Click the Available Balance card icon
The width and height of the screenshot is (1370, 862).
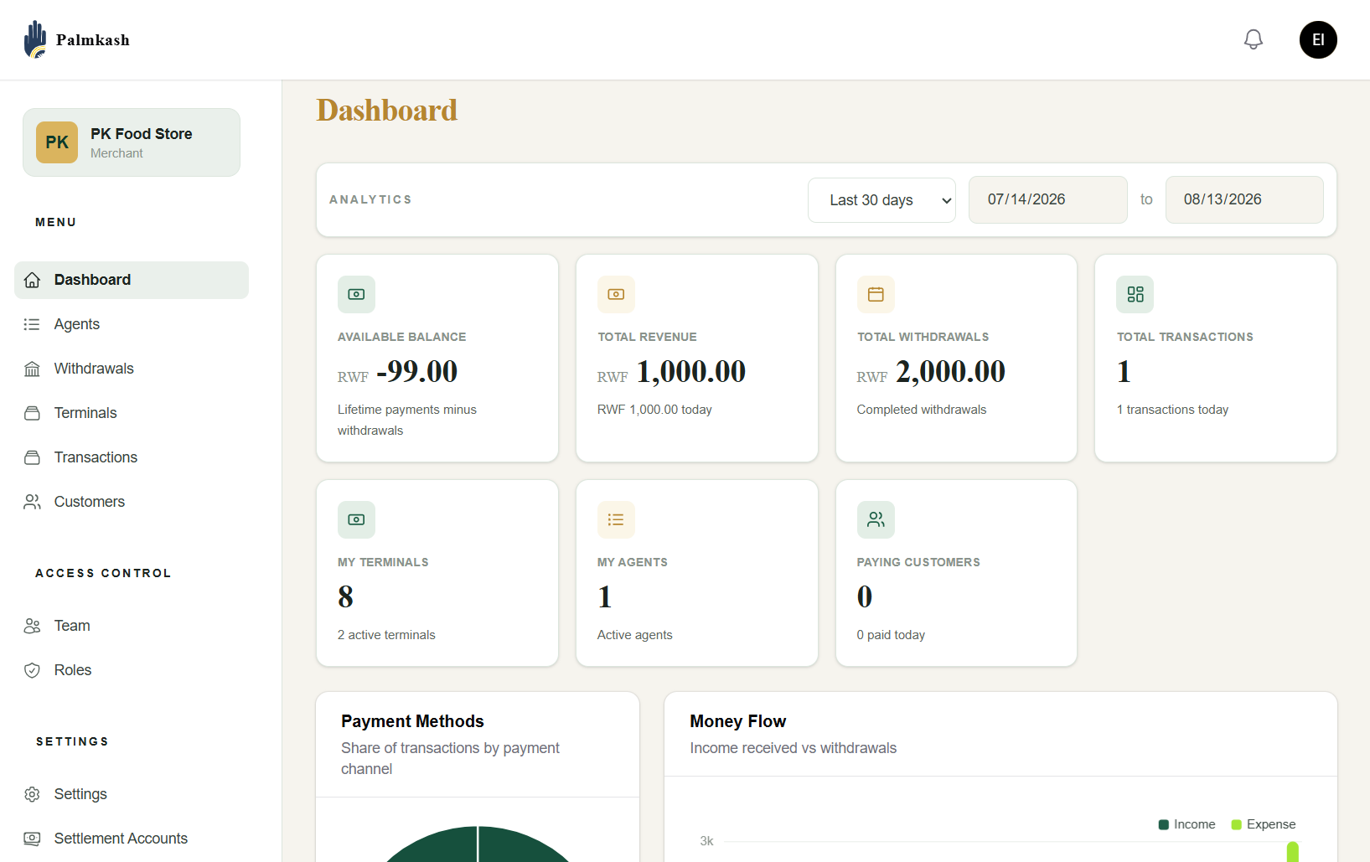(356, 294)
